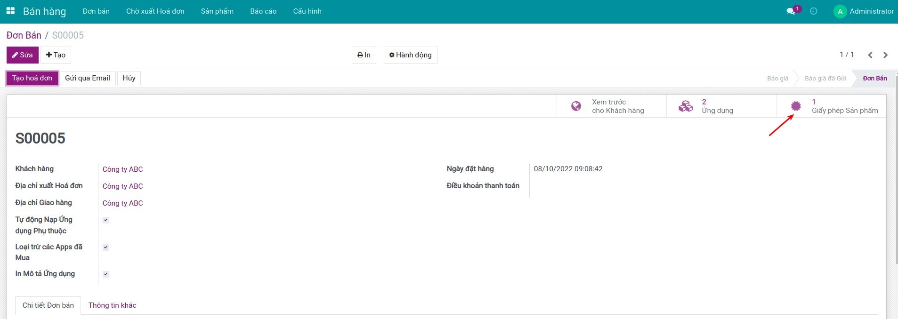Switch to Thông tin khác tab
Viewport: 898px width, 319px height.
tap(112, 305)
